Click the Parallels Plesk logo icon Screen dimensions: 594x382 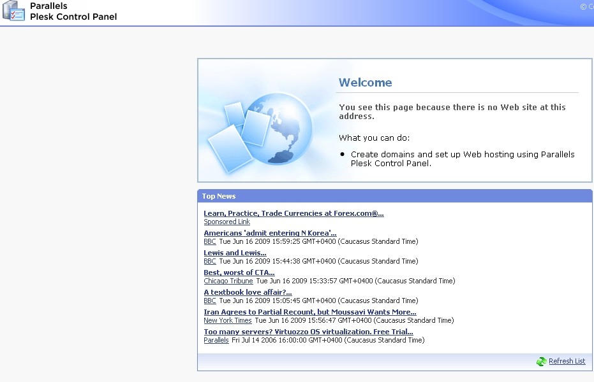pyautogui.click(x=13, y=11)
